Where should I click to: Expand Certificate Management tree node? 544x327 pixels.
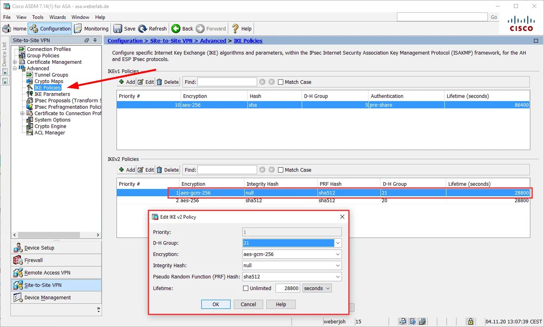pos(15,62)
